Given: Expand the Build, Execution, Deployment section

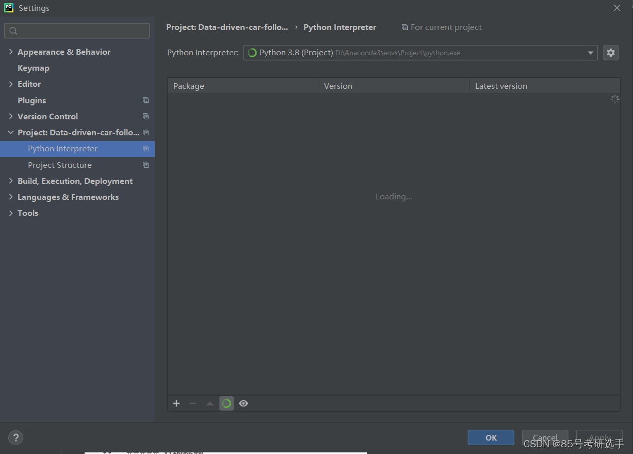Looking at the screenshot, I should point(11,181).
